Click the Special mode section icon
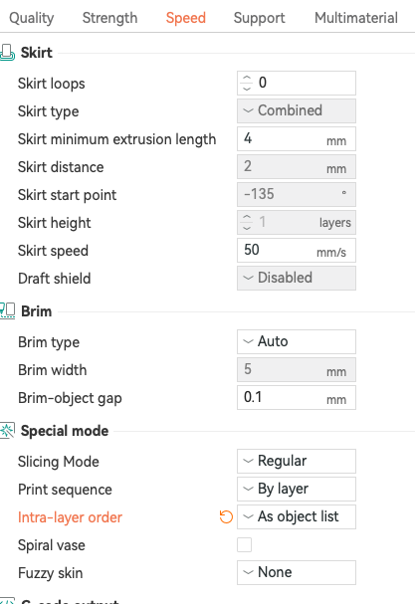This screenshot has height=604, width=415. (x=7, y=430)
